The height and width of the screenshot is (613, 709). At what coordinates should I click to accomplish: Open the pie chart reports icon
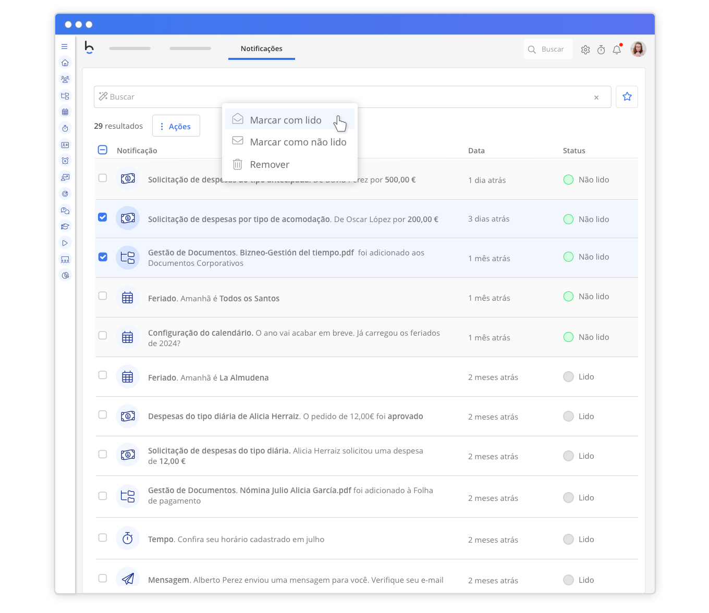coord(65,275)
